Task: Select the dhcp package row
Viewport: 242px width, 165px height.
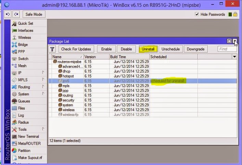Action: coord(143,71)
